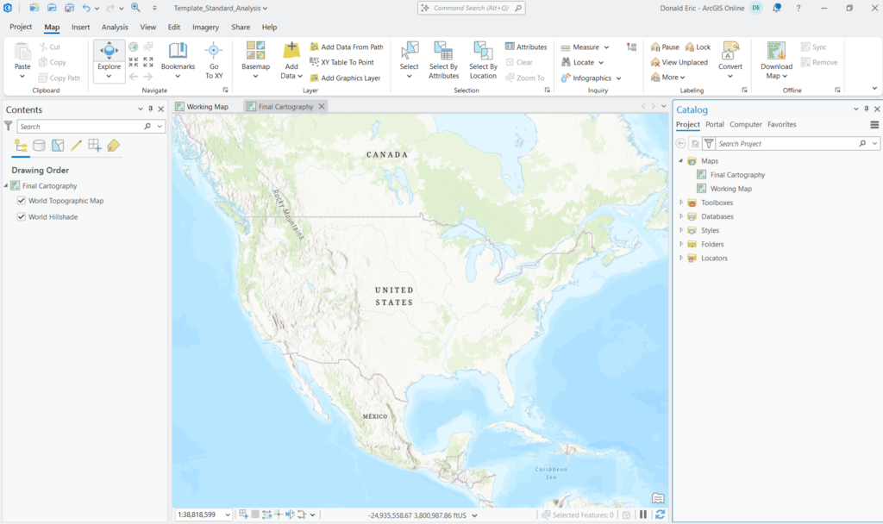This screenshot has height=524, width=883.
Task: Toggle World Hillshade layer visibility
Action: tap(22, 217)
